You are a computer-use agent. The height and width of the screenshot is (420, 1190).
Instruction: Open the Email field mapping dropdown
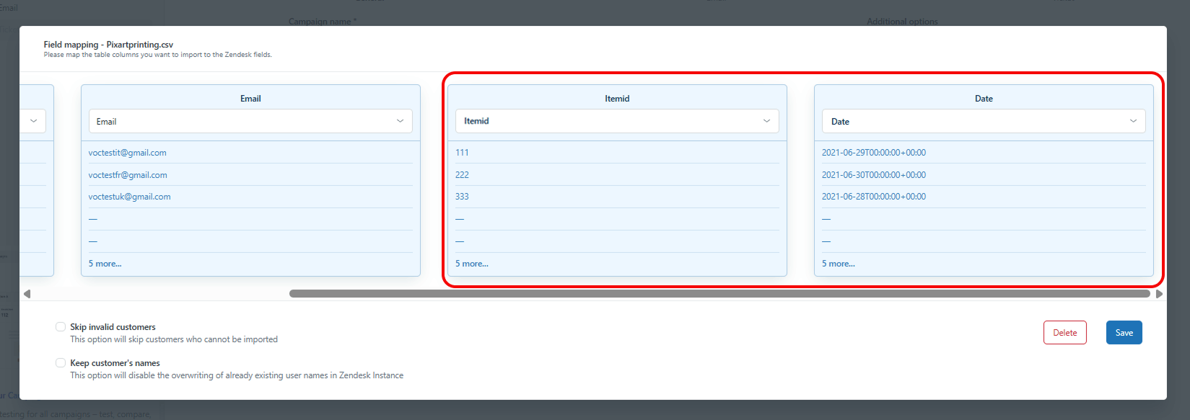pyautogui.click(x=250, y=121)
